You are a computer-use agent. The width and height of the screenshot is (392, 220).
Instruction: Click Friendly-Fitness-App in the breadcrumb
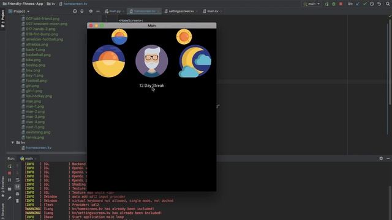(23, 4)
